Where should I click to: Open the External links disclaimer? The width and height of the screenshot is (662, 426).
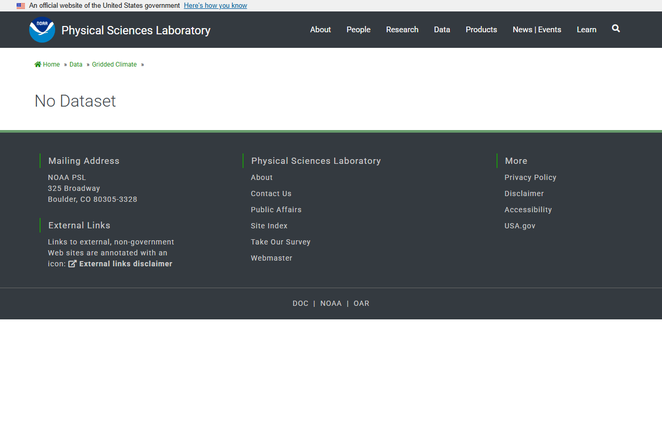point(125,264)
